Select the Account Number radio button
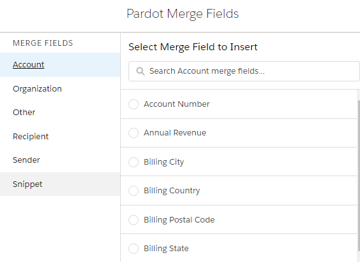The width and height of the screenshot is (360, 262). pos(134,104)
